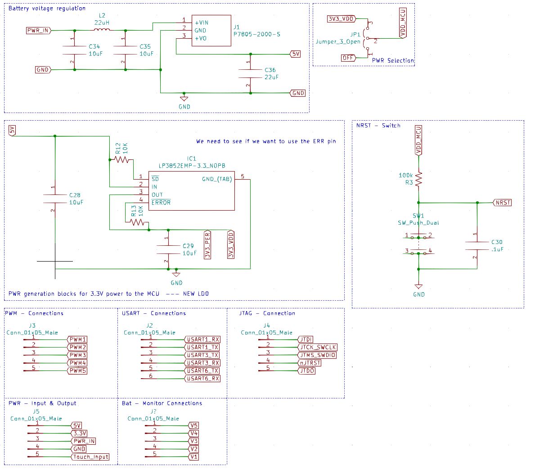The width and height of the screenshot is (535, 470).
Task: Select capacitor C30 .1uF symbol
Action: click(x=477, y=245)
